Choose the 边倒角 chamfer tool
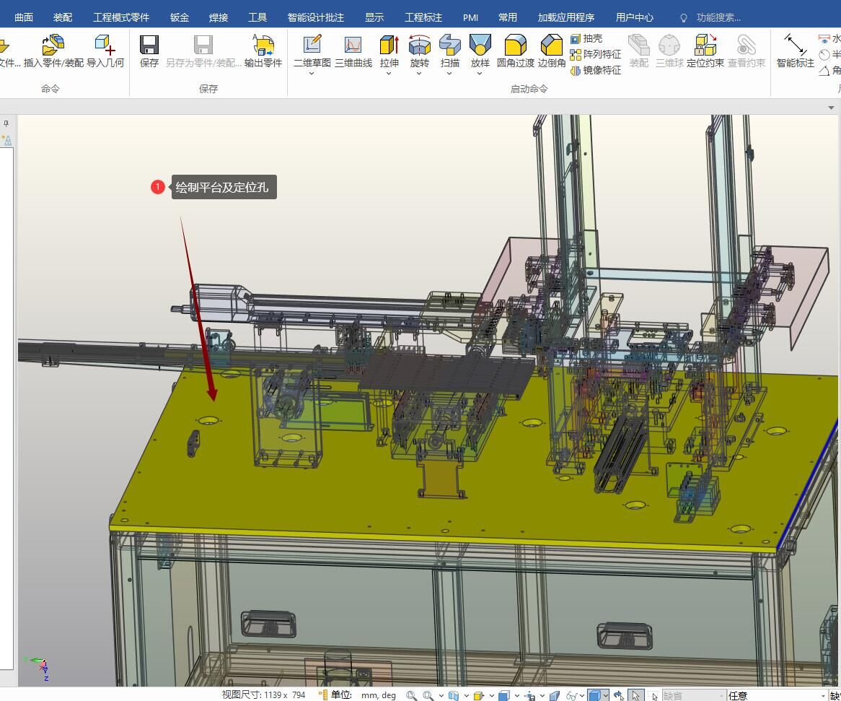 point(552,46)
